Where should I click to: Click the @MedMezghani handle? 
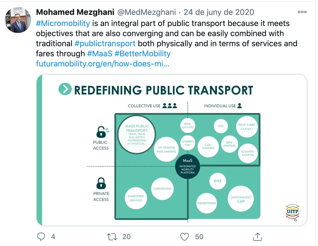pos(146,12)
